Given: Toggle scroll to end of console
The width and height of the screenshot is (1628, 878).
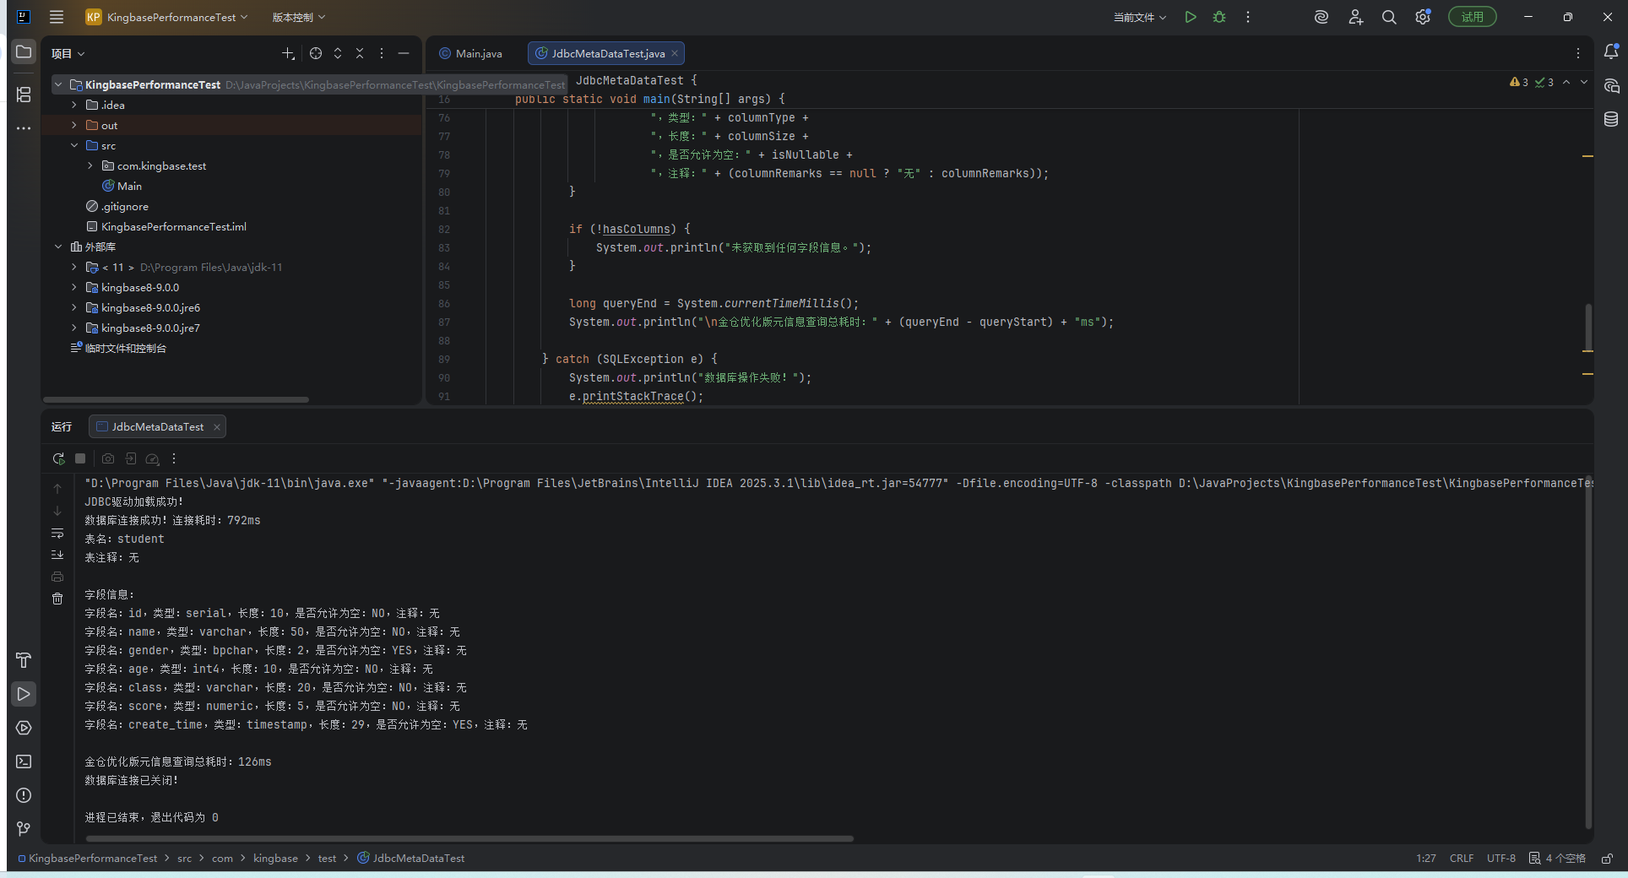Looking at the screenshot, I should 57,555.
